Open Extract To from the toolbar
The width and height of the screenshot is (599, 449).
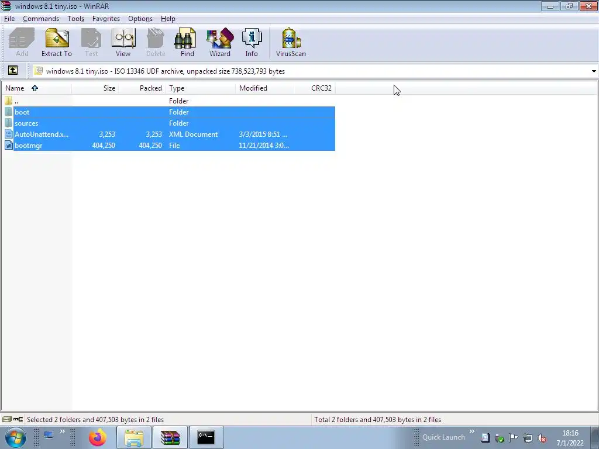[x=57, y=42]
